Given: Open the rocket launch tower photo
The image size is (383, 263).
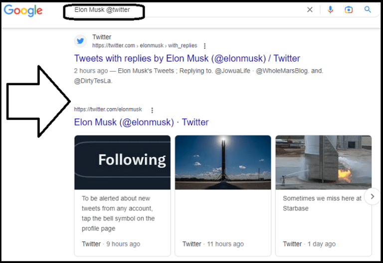Looking at the screenshot, I should (x=223, y=162).
